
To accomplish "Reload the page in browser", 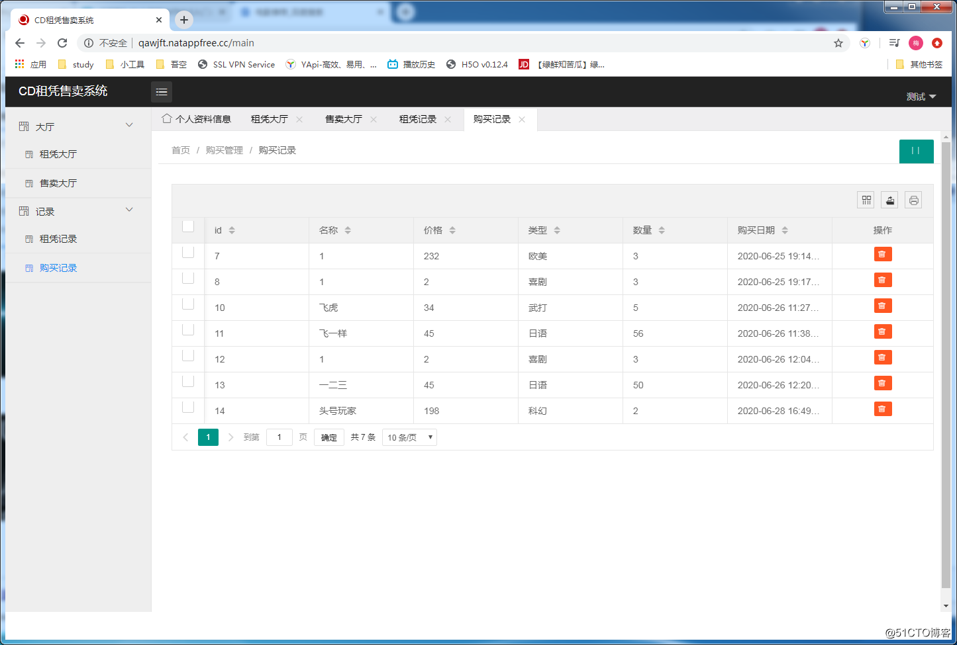I will coord(62,43).
